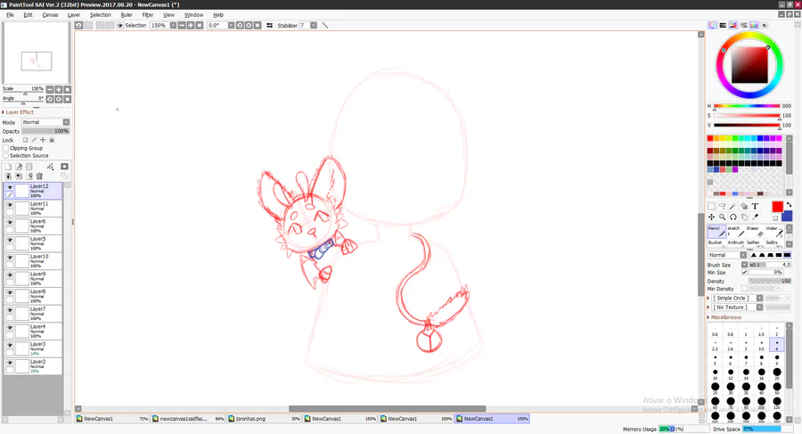The width and height of the screenshot is (802, 434).
Task: Select the Water brush tool
Action: [x=773, y=231]
